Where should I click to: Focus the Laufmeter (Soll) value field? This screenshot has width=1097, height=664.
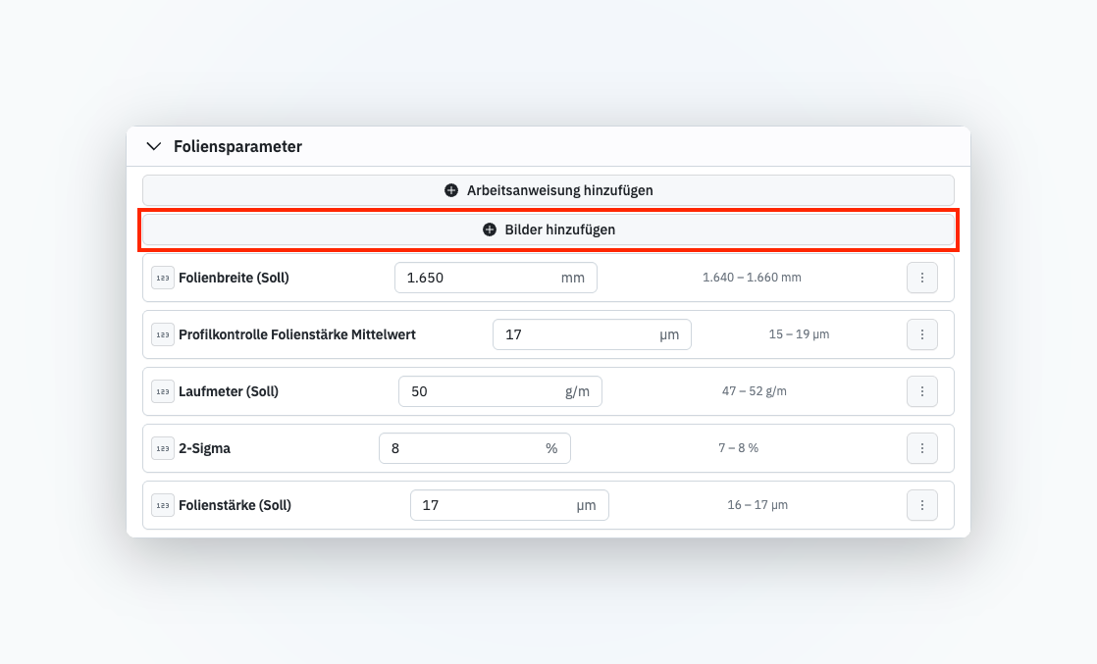500,391
